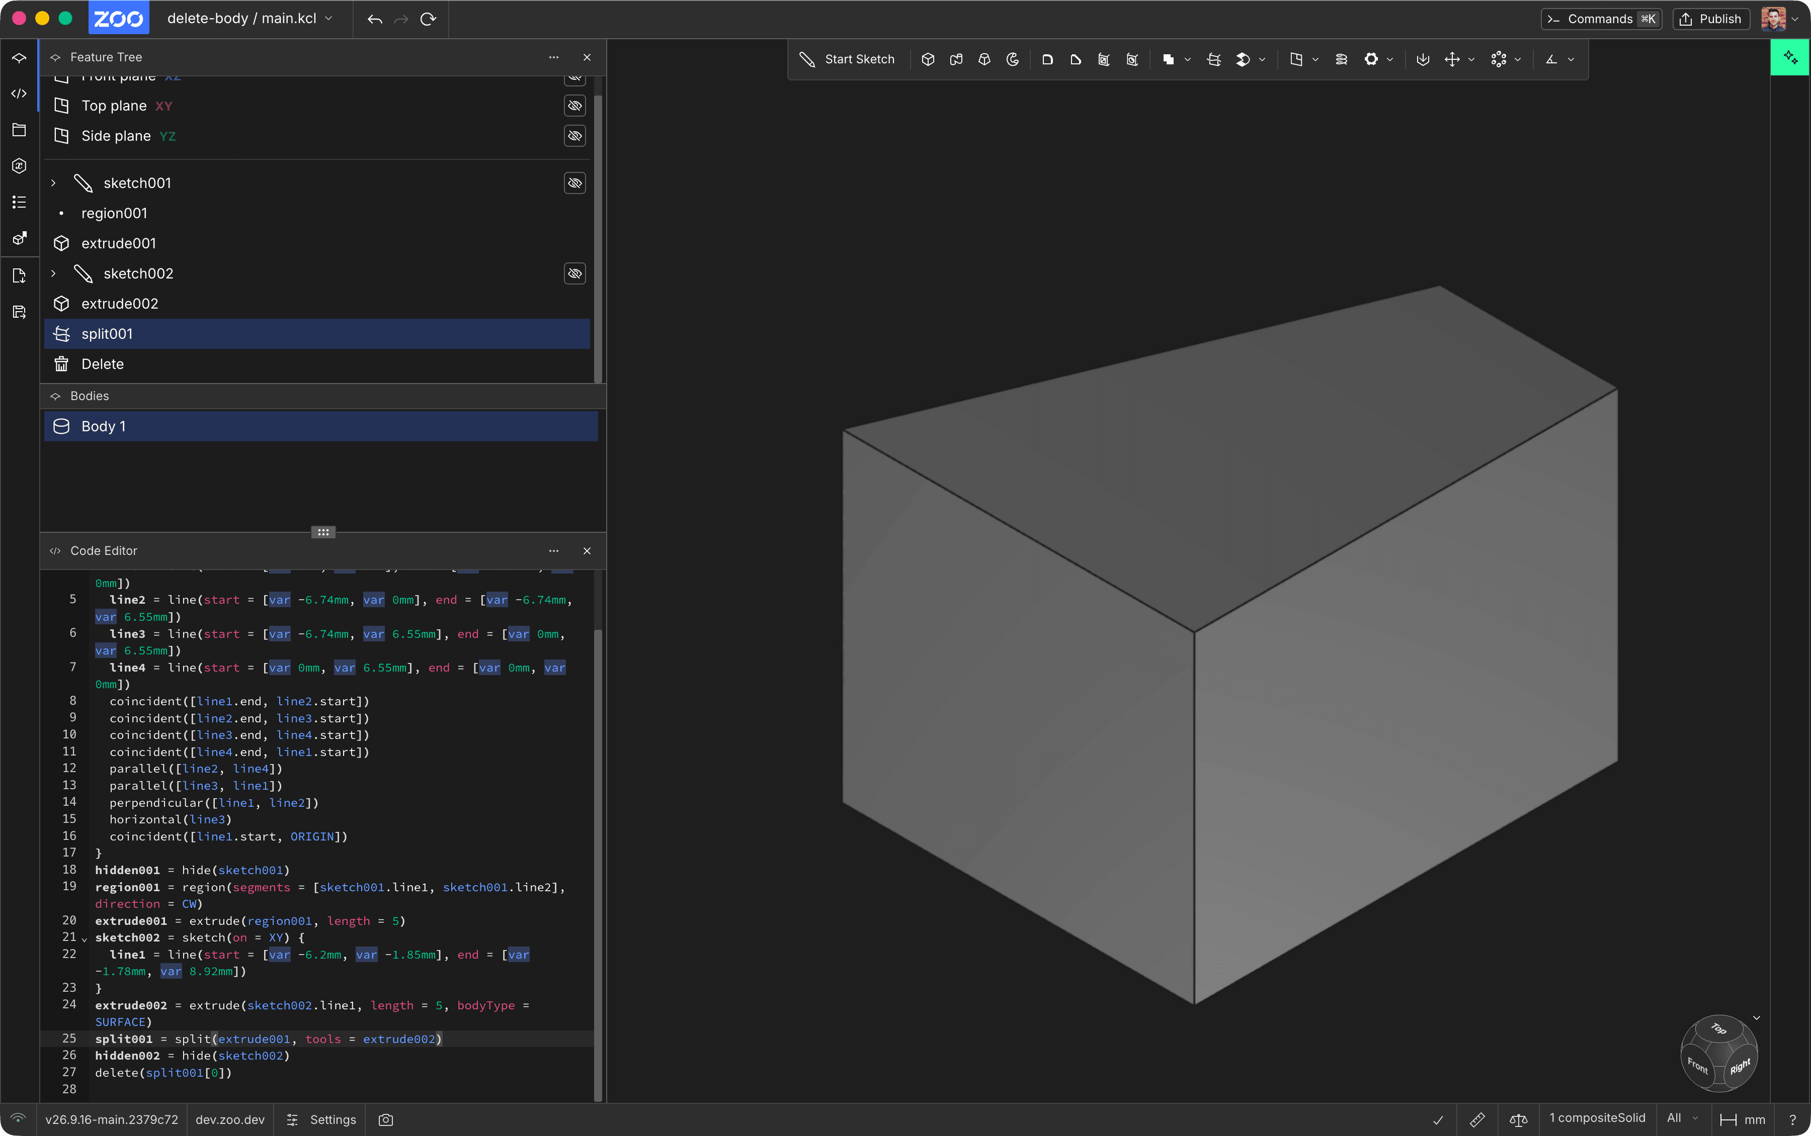Expand the sketch001 tree item

53,183
